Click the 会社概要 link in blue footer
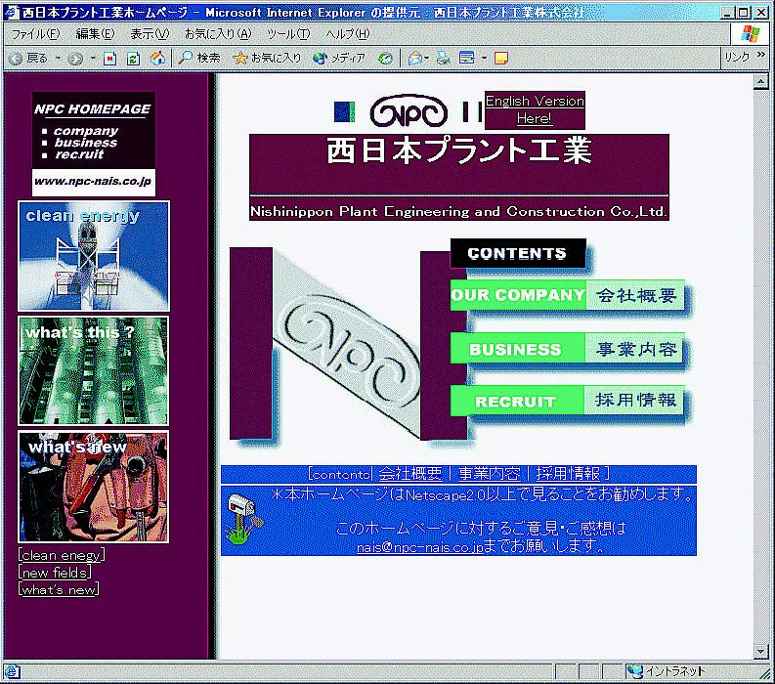Screen dimensions: 775x684 tap(410, 474)
